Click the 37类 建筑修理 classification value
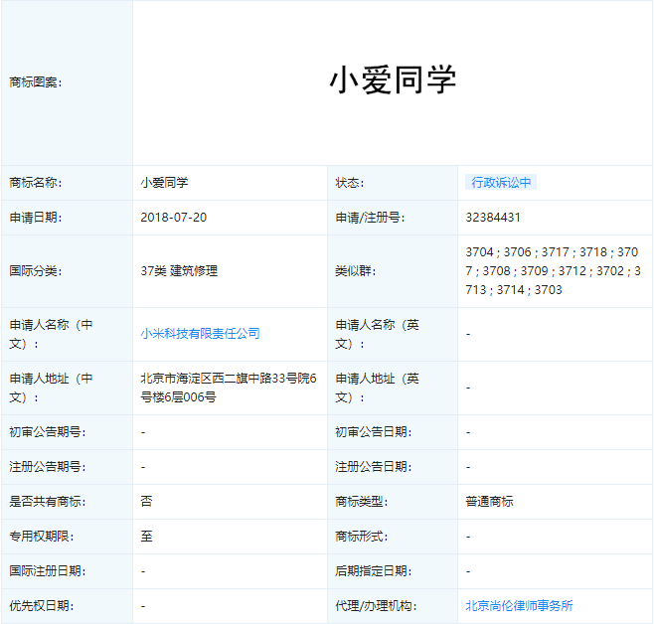Image resolution: width=654 pixels, height=624 pixels. pyautogui.click(x=179, y=271)
